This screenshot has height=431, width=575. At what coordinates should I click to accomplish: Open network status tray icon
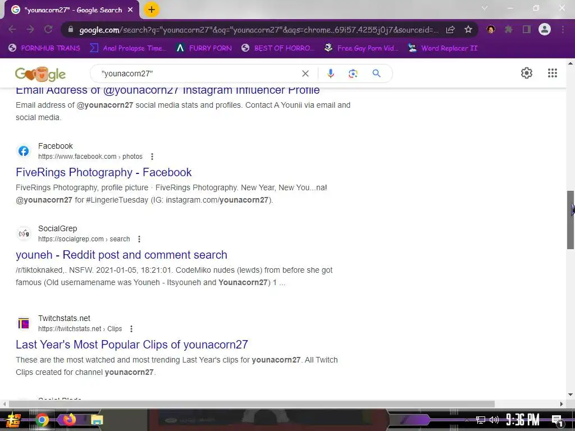click(481, 420)
